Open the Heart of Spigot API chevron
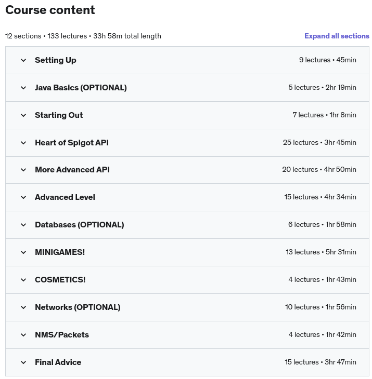372x379 pixels. coord(23,143)
